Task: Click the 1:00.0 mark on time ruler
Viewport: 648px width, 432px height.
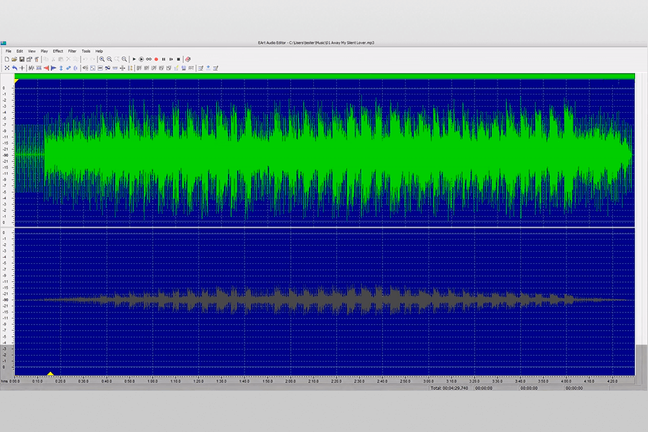Action: pyautogui.click(x=153, y=381)
